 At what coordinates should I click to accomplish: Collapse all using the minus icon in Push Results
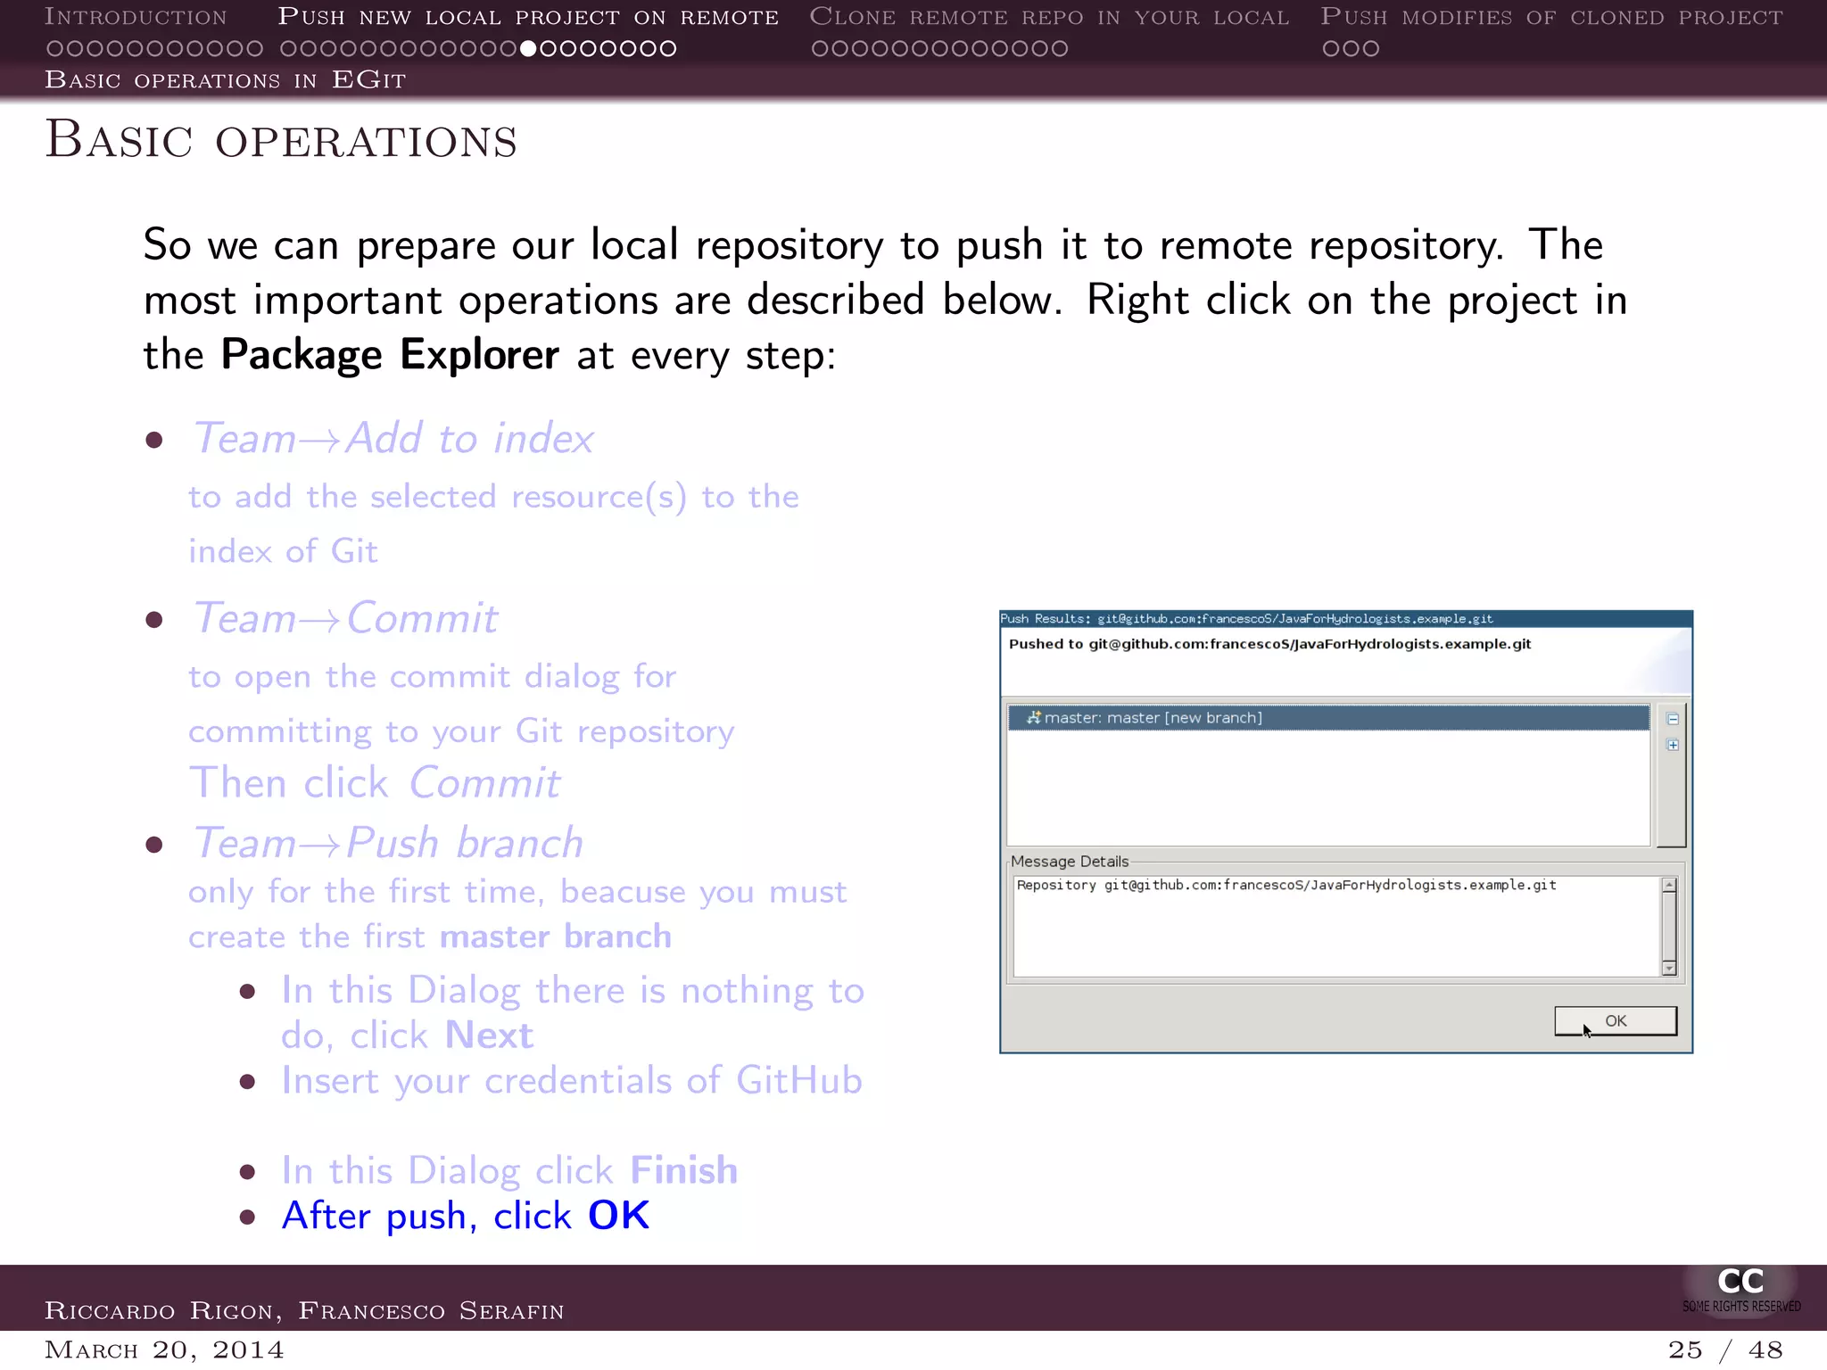(1673, 719)
